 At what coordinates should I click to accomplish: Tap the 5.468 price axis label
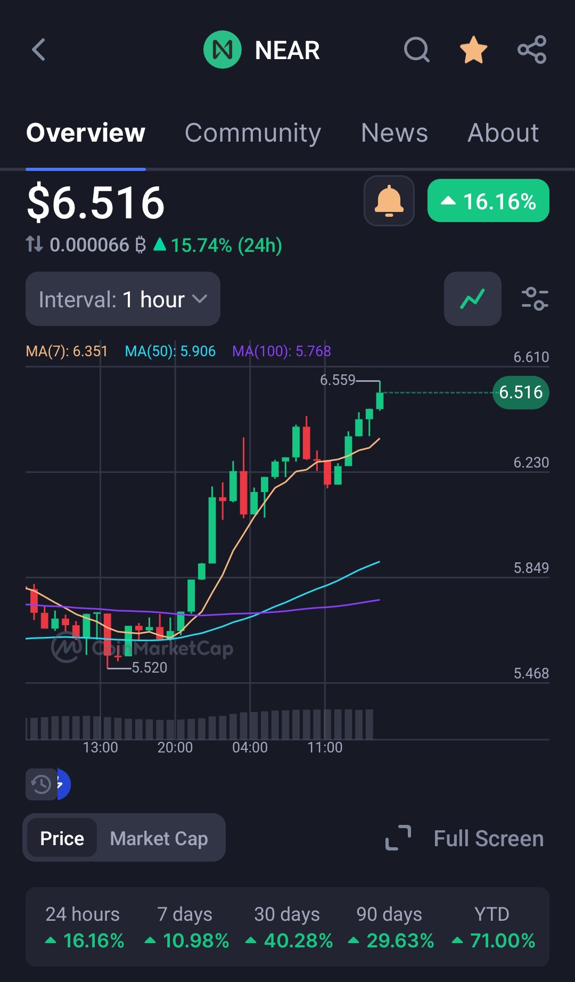coord(531,673)
